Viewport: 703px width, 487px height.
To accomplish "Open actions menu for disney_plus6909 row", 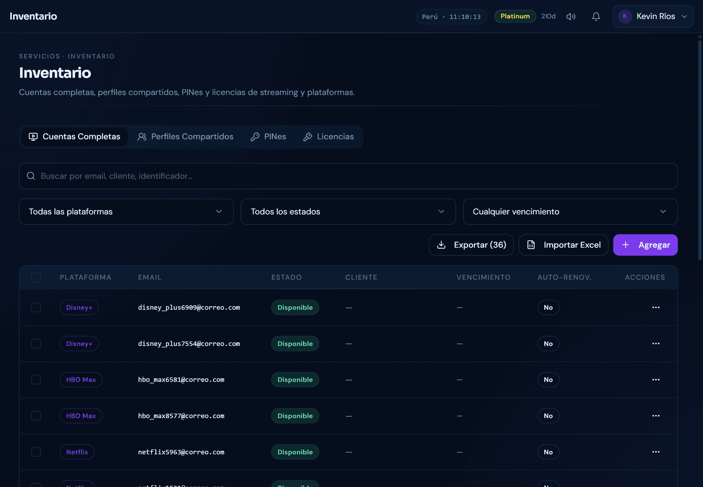I will click(656, 308).
